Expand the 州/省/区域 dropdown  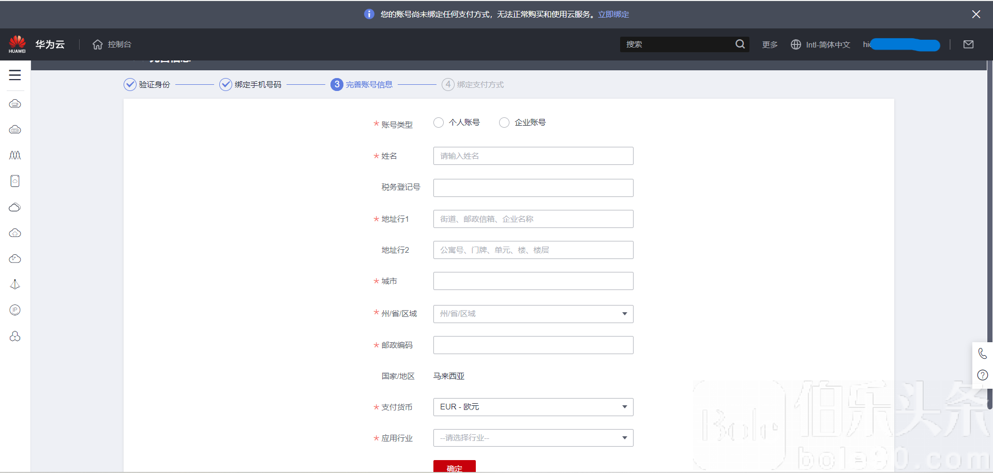533,314
